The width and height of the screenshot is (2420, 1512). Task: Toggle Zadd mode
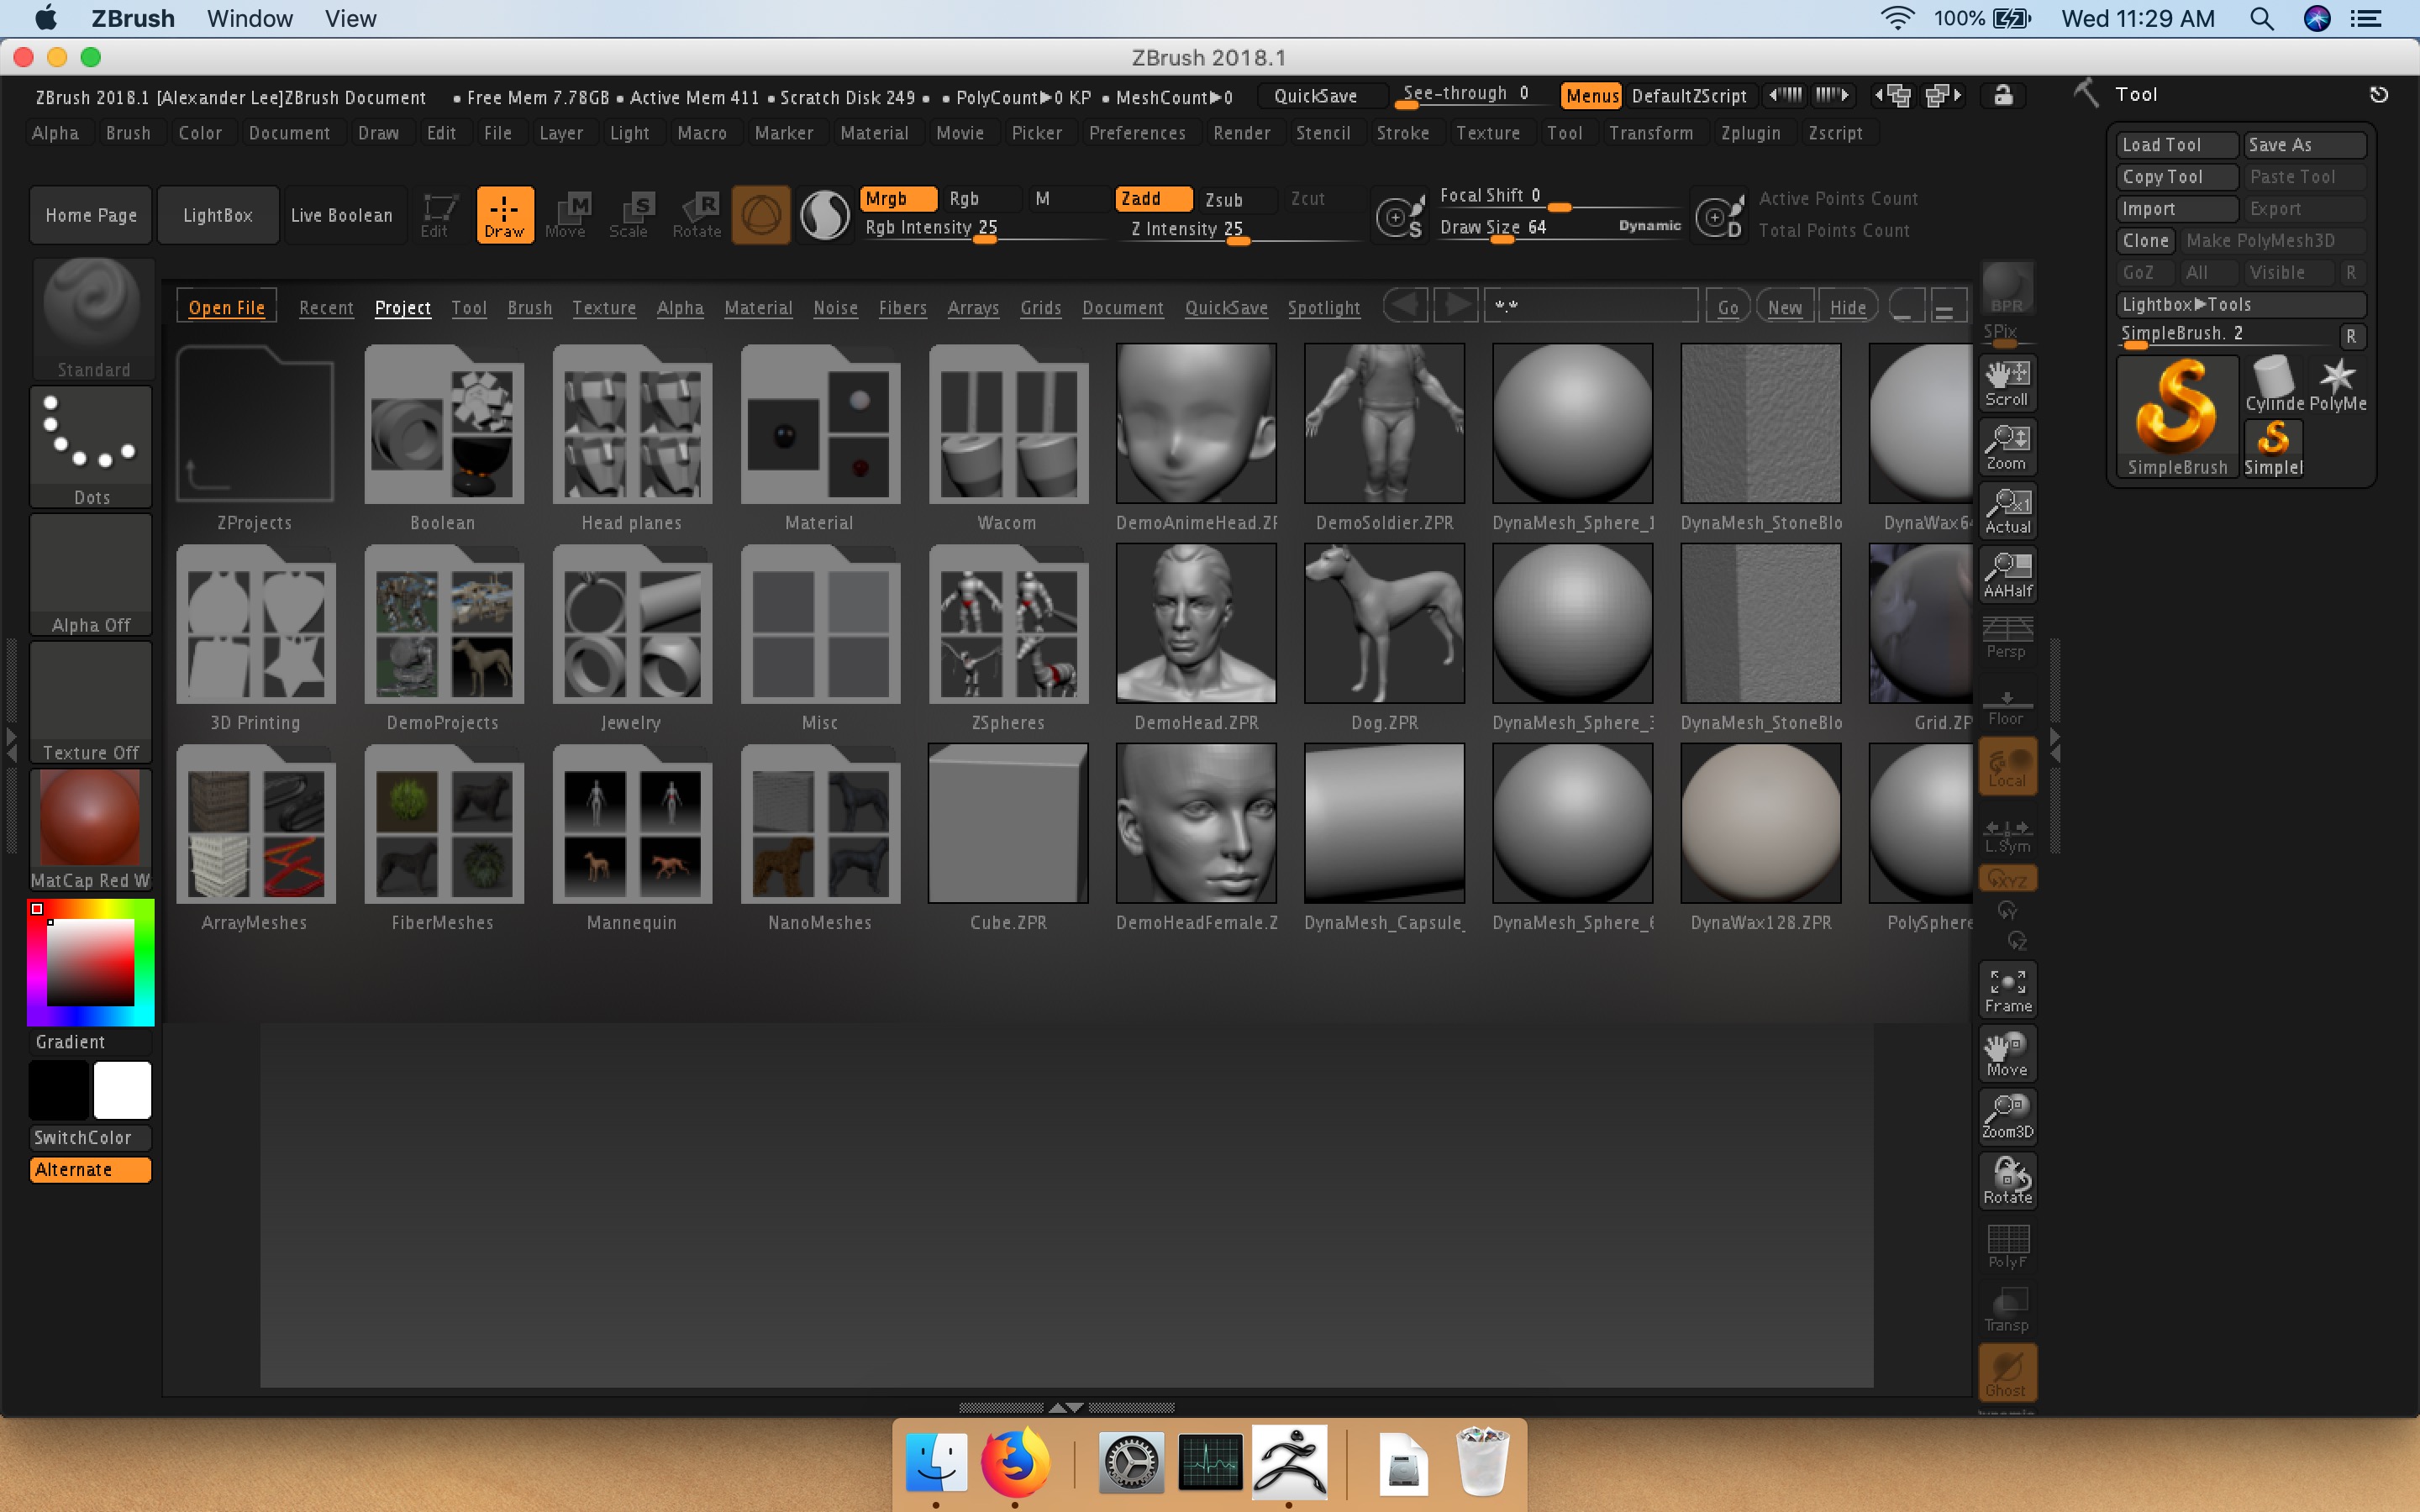coord(1153,199)
